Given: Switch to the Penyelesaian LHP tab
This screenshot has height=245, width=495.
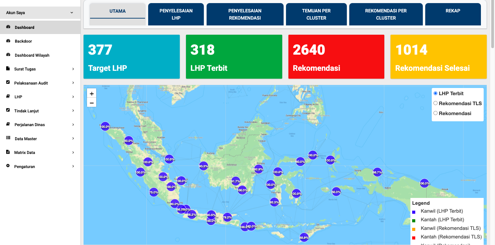Looking at the screenshot, I should tap(176, 14).
